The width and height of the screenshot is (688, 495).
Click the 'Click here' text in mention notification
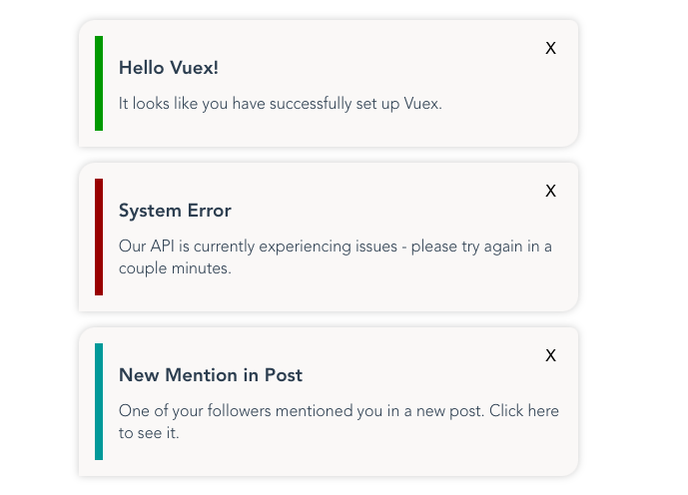pos(524,411)
